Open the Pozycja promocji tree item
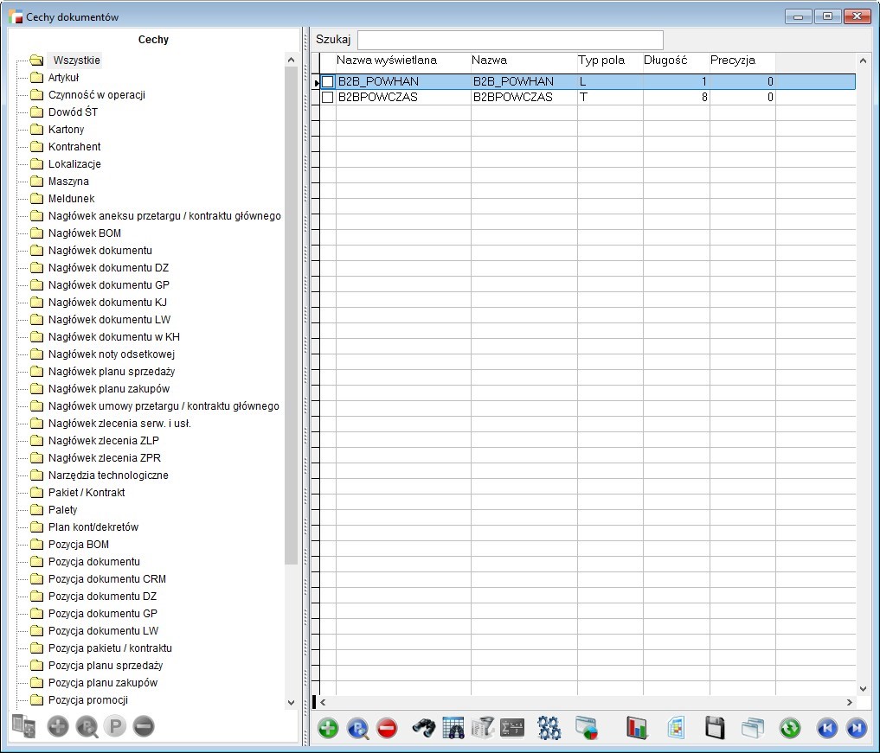880x753 pixels. 88,700
